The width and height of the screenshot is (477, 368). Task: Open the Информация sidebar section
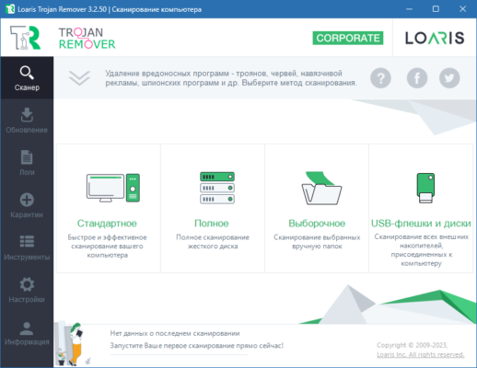pos(27,333)
